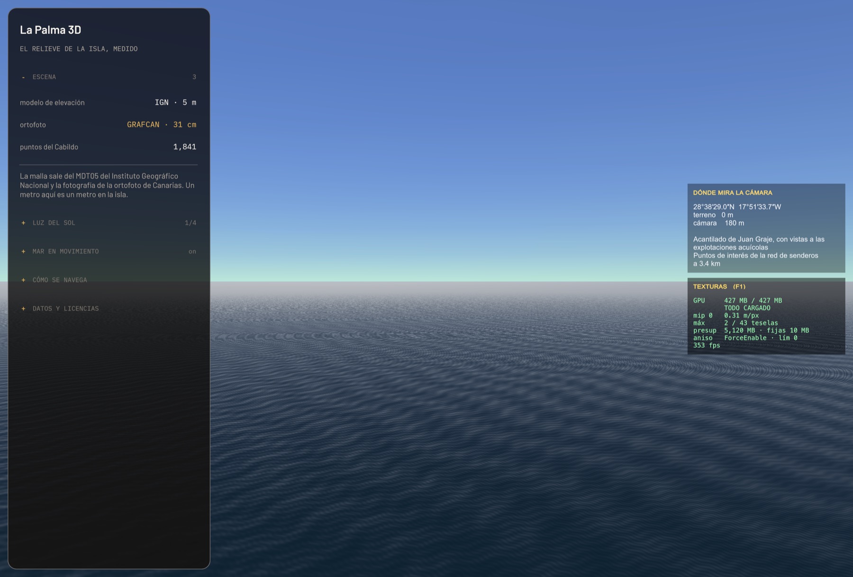Click the on status of MAR EN MOVIMIENTO
Screen dimensions: 853x577
tap(192, 251)
